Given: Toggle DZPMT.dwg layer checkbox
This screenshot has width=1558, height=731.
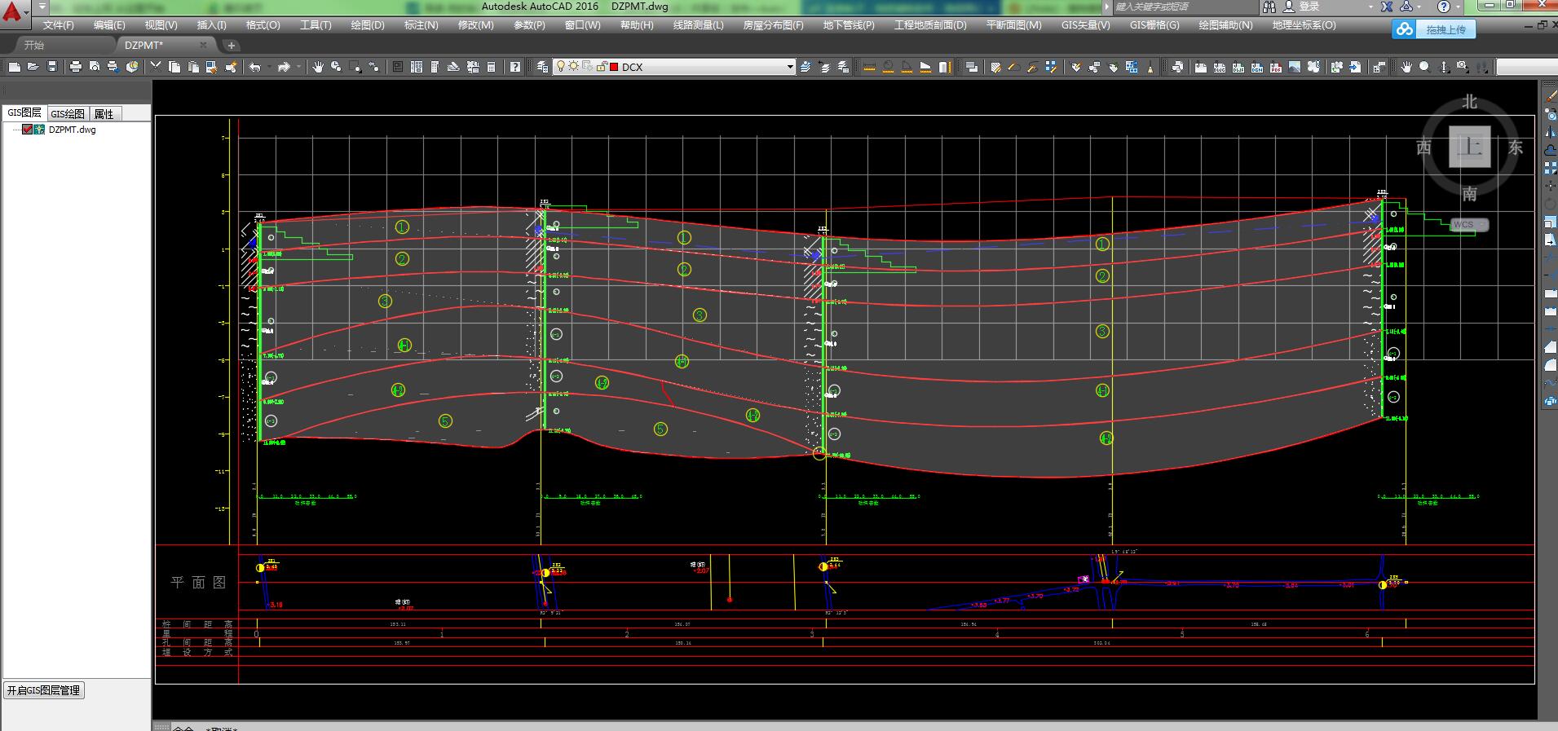Looking at the screenshot, I should coord(27,129).
